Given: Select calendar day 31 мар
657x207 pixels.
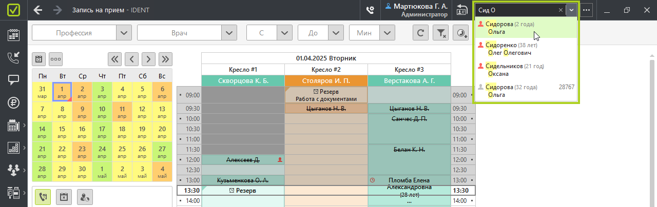Looking at the screenshot, I should tap(42, 92).
